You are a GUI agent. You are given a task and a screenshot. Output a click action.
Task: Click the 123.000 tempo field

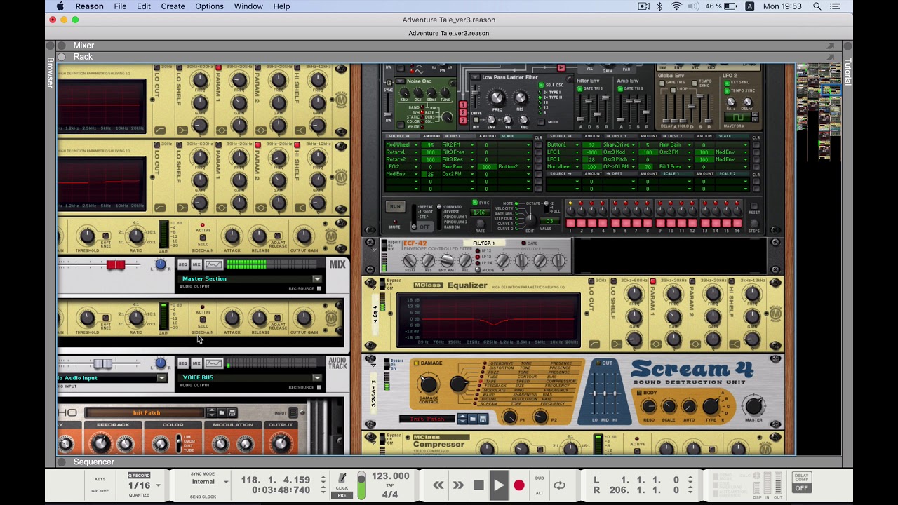tap(391, 476)
